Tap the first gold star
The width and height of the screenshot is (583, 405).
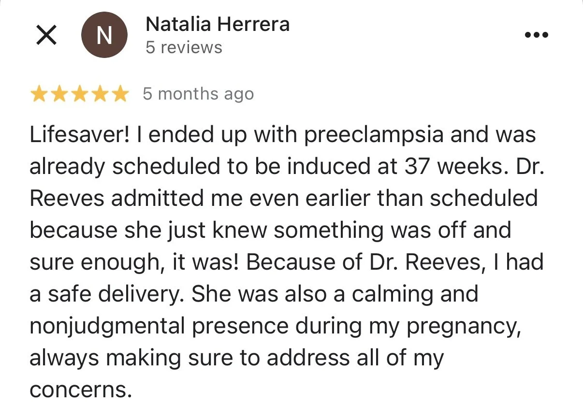click(x=38, y=94)
